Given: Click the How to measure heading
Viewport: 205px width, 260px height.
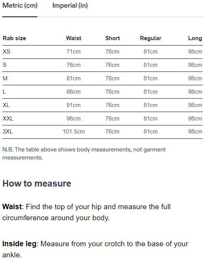Looking at the screenshot, I should tap(37, 184).
